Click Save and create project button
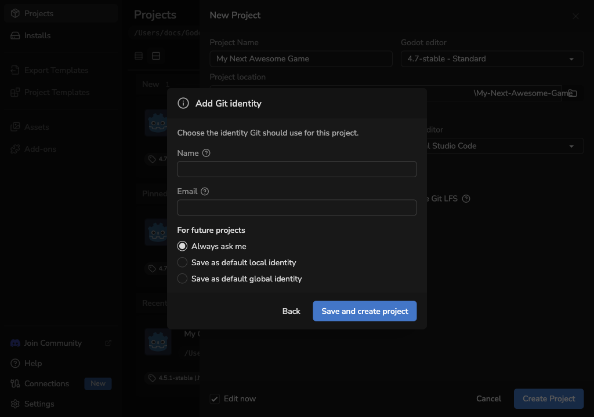This screenshot has width=594, height=417. [365, 311]
